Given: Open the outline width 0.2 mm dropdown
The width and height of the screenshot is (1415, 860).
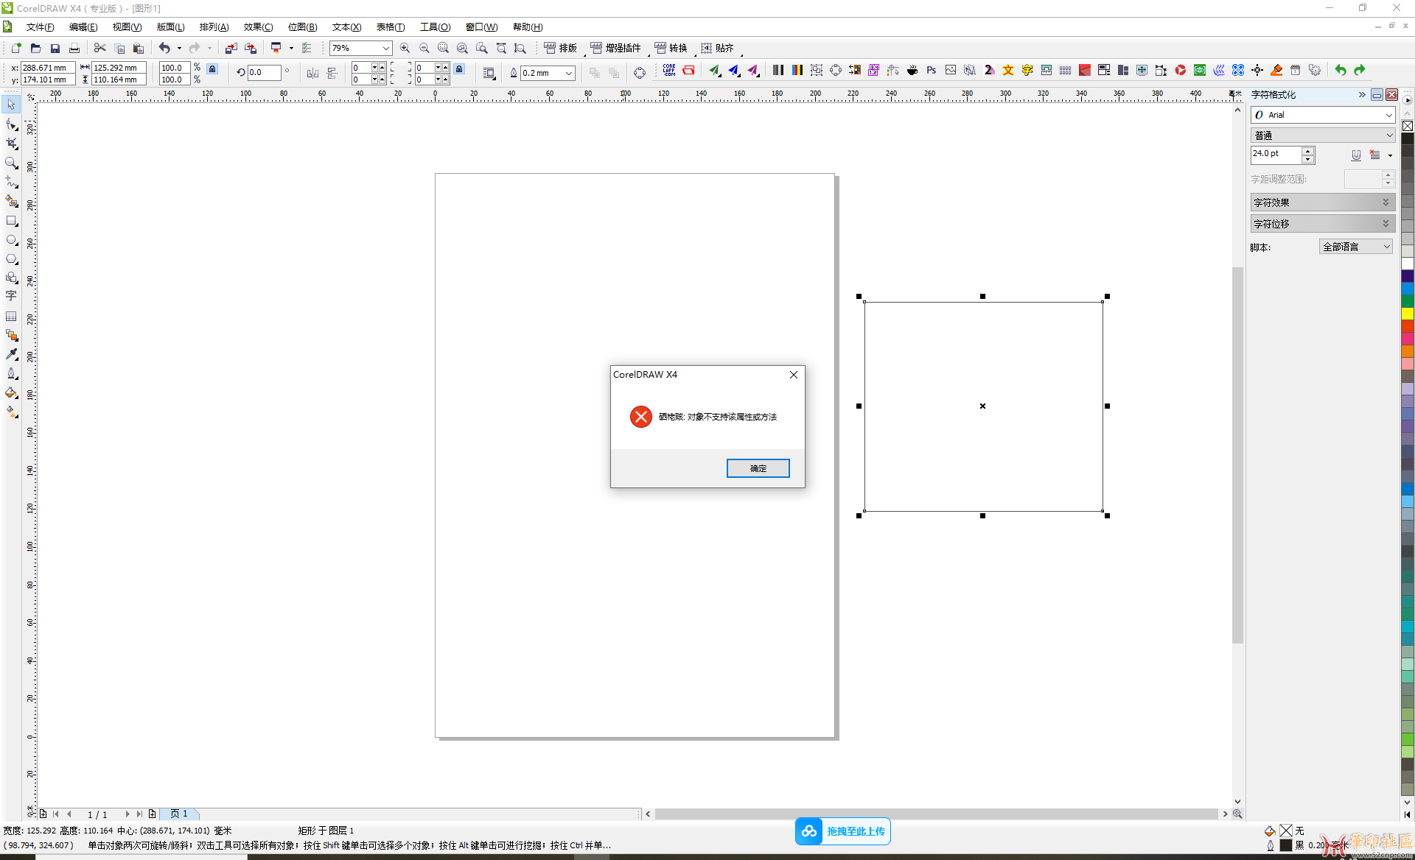Looking at the screenshot, I should click(x=569, y=73).
